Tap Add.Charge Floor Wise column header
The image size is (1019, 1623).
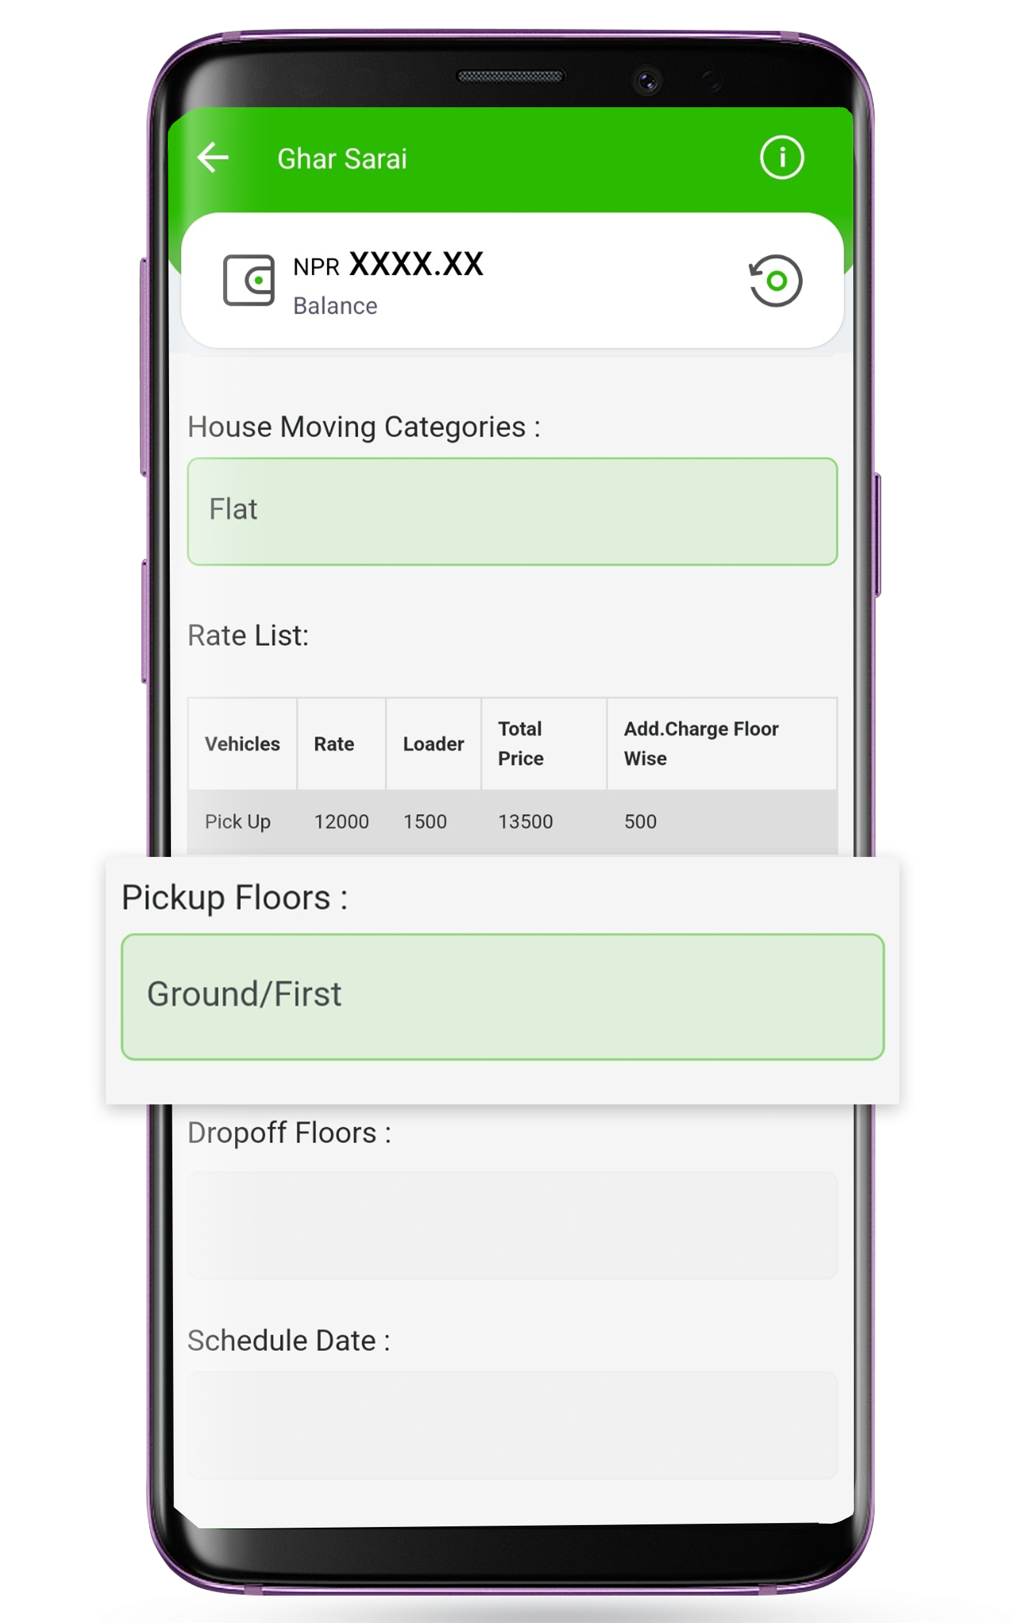pos(700,743)
